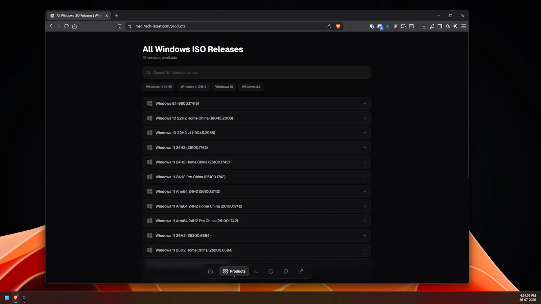Open Windows 8.1 (9600.17415) entry

(x=257, y=103)
